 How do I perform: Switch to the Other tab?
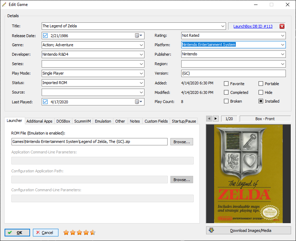point(120,121)
